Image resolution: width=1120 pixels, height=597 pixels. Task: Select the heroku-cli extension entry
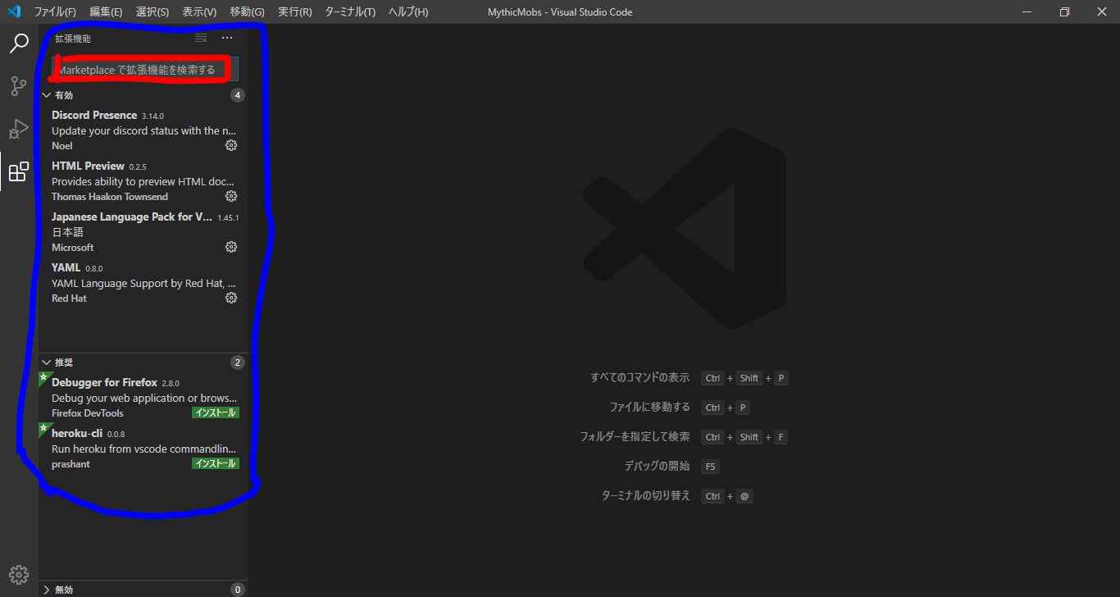coord(143,448)
